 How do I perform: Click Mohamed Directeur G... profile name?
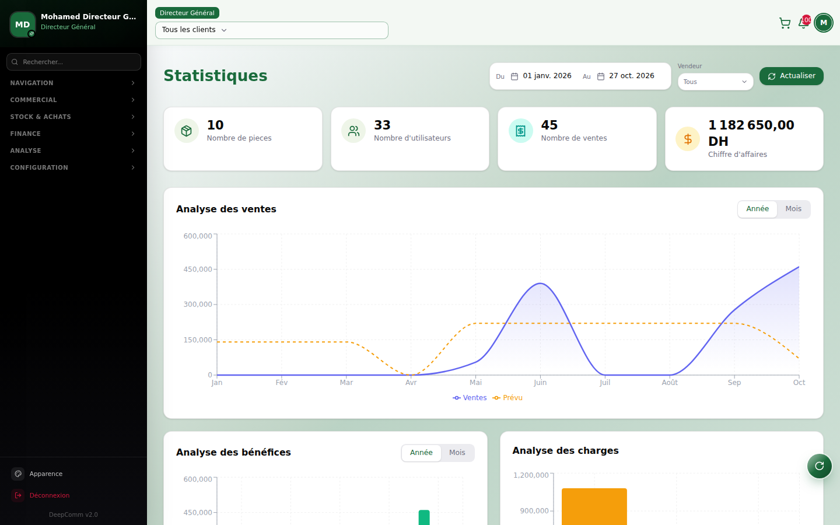[x=89, y=16]
